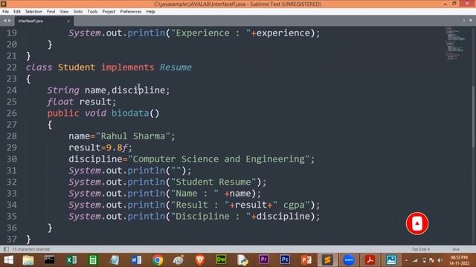Screen dimensions: 476x267
Task: Add new tab with plus button
Action: coord(464,21)
